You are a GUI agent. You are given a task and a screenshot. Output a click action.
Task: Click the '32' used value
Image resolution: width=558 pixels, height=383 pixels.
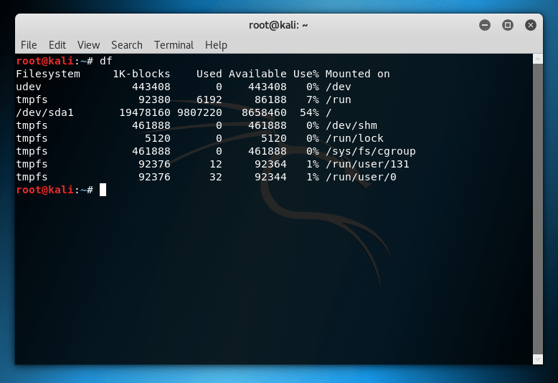pos(216,177)
